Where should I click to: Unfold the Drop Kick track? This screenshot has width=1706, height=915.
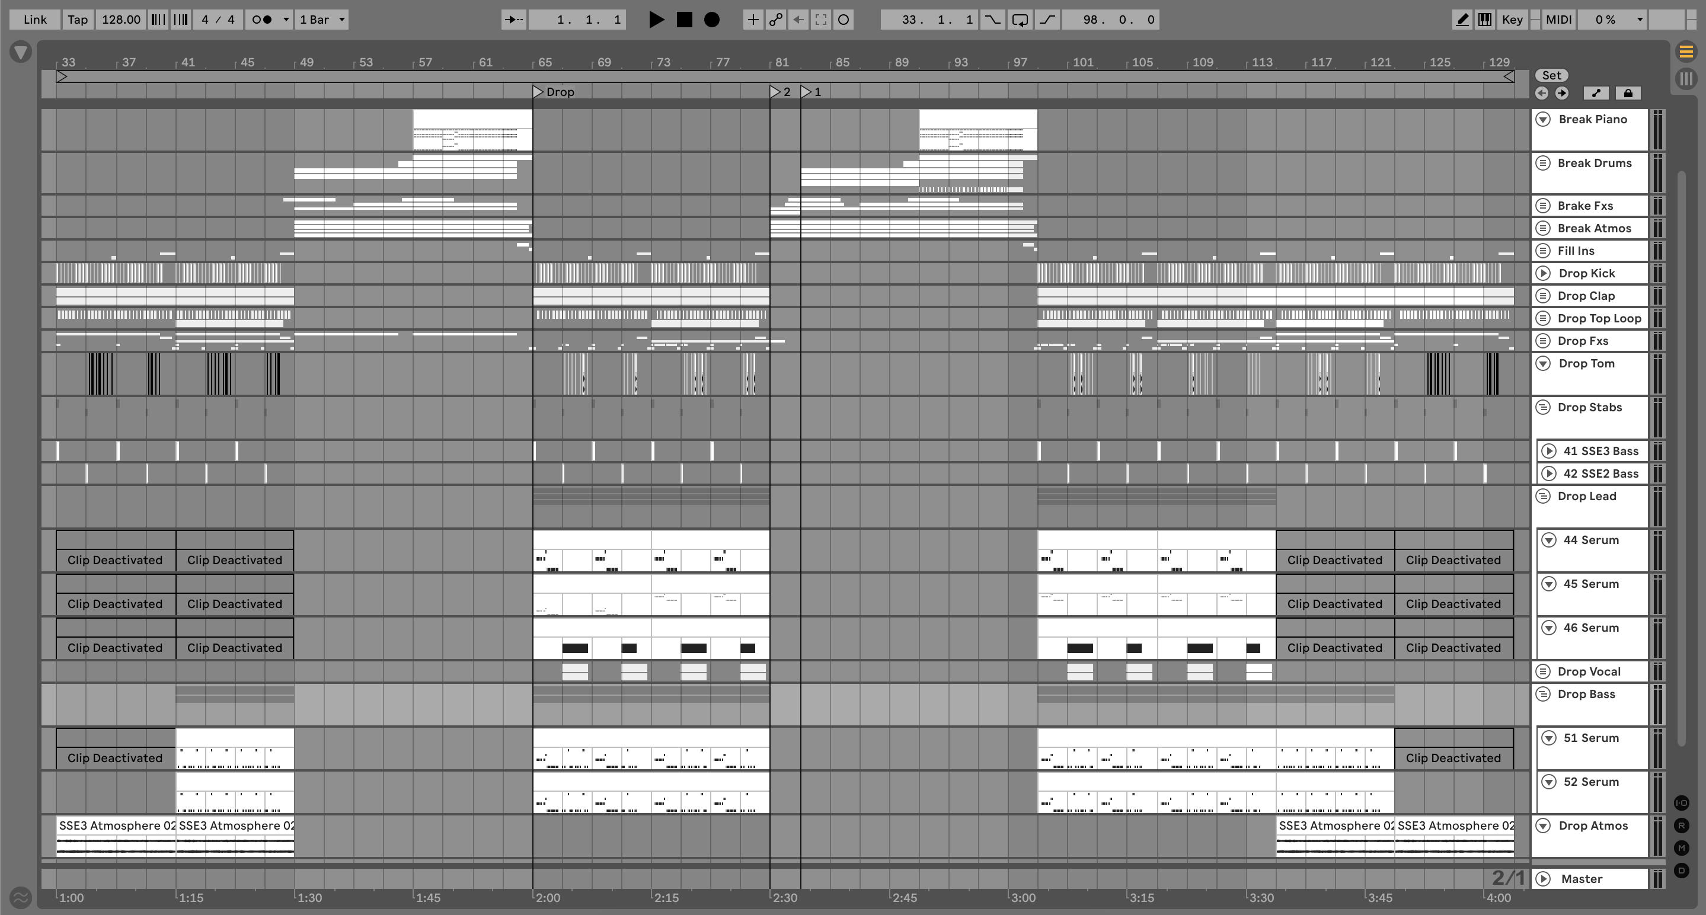click(1543, 273)
